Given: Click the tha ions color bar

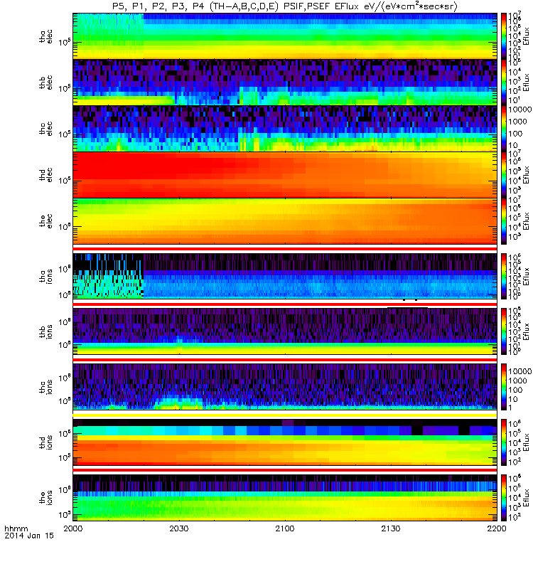Looking at the screenshot, I should 504,276.
